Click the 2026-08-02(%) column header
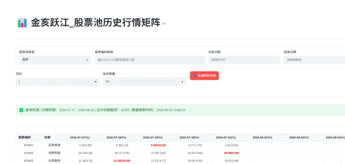The image size is (345, 164). coord(304,138)
